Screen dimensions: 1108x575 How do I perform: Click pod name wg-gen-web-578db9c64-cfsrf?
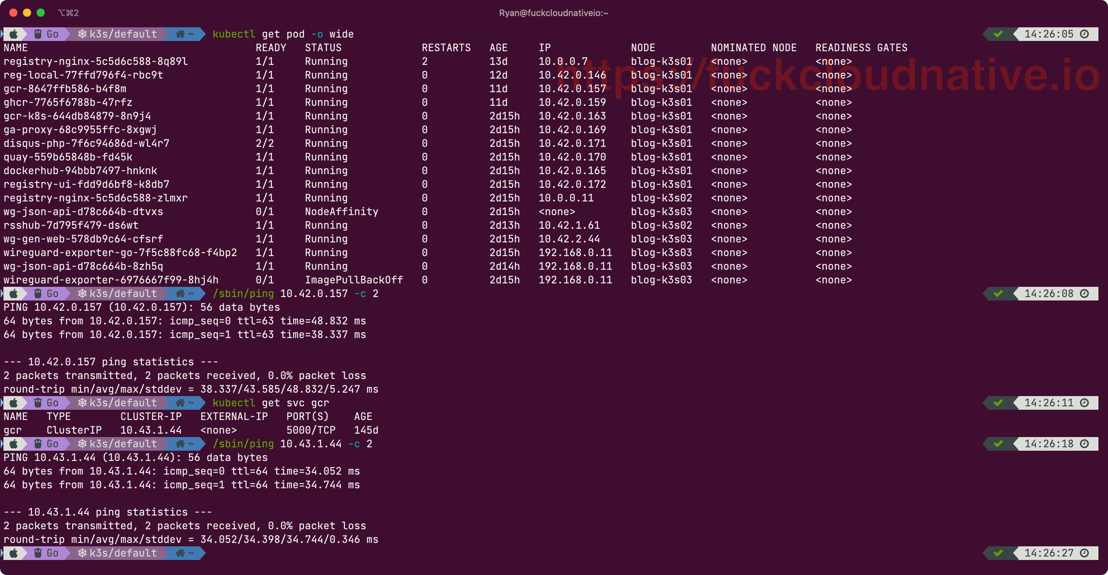pos(83,239)
